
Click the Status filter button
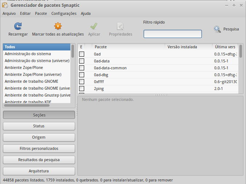(x=39, y=126)
